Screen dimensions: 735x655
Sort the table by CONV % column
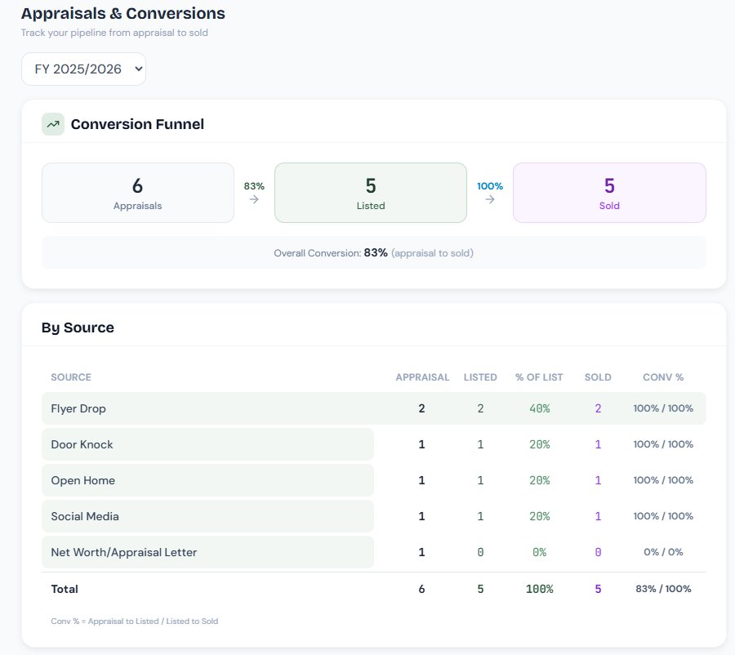click(662, 377)
